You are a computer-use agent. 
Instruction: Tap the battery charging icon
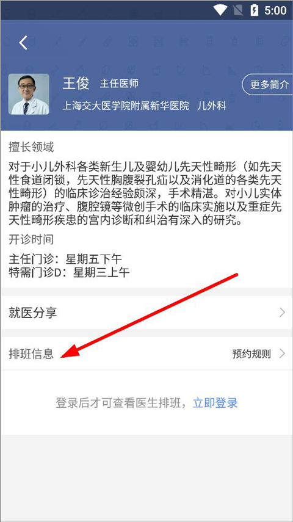coord(254,10)
